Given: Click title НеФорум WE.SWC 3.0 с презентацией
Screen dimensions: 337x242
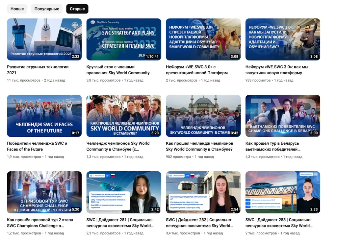Looking at the screenshot, I should (x=198, y=70).
